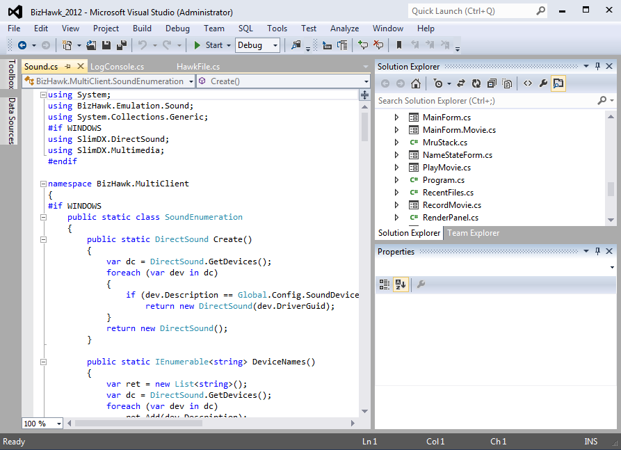Open the Build menu

click(142, 29)
